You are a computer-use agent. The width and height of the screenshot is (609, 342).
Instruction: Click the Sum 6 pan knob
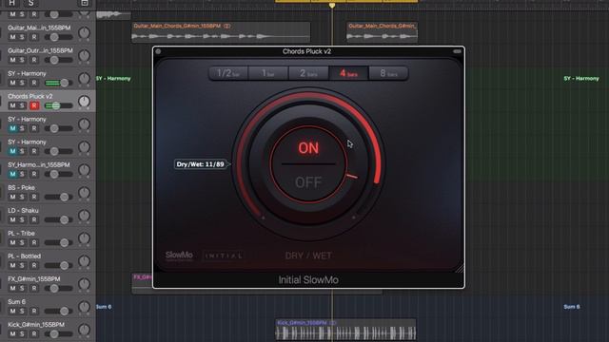pos(85,307)
